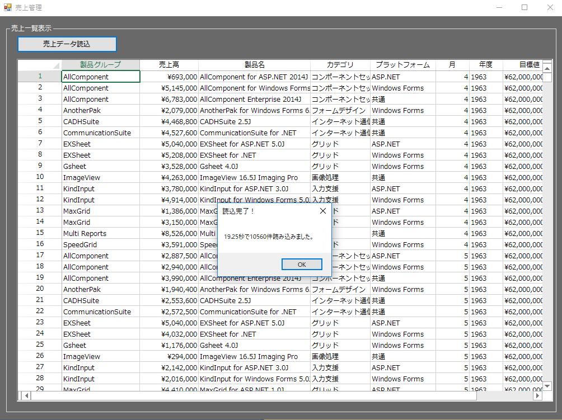
Task: Click the 月 column header
Action: coord(452,65)
